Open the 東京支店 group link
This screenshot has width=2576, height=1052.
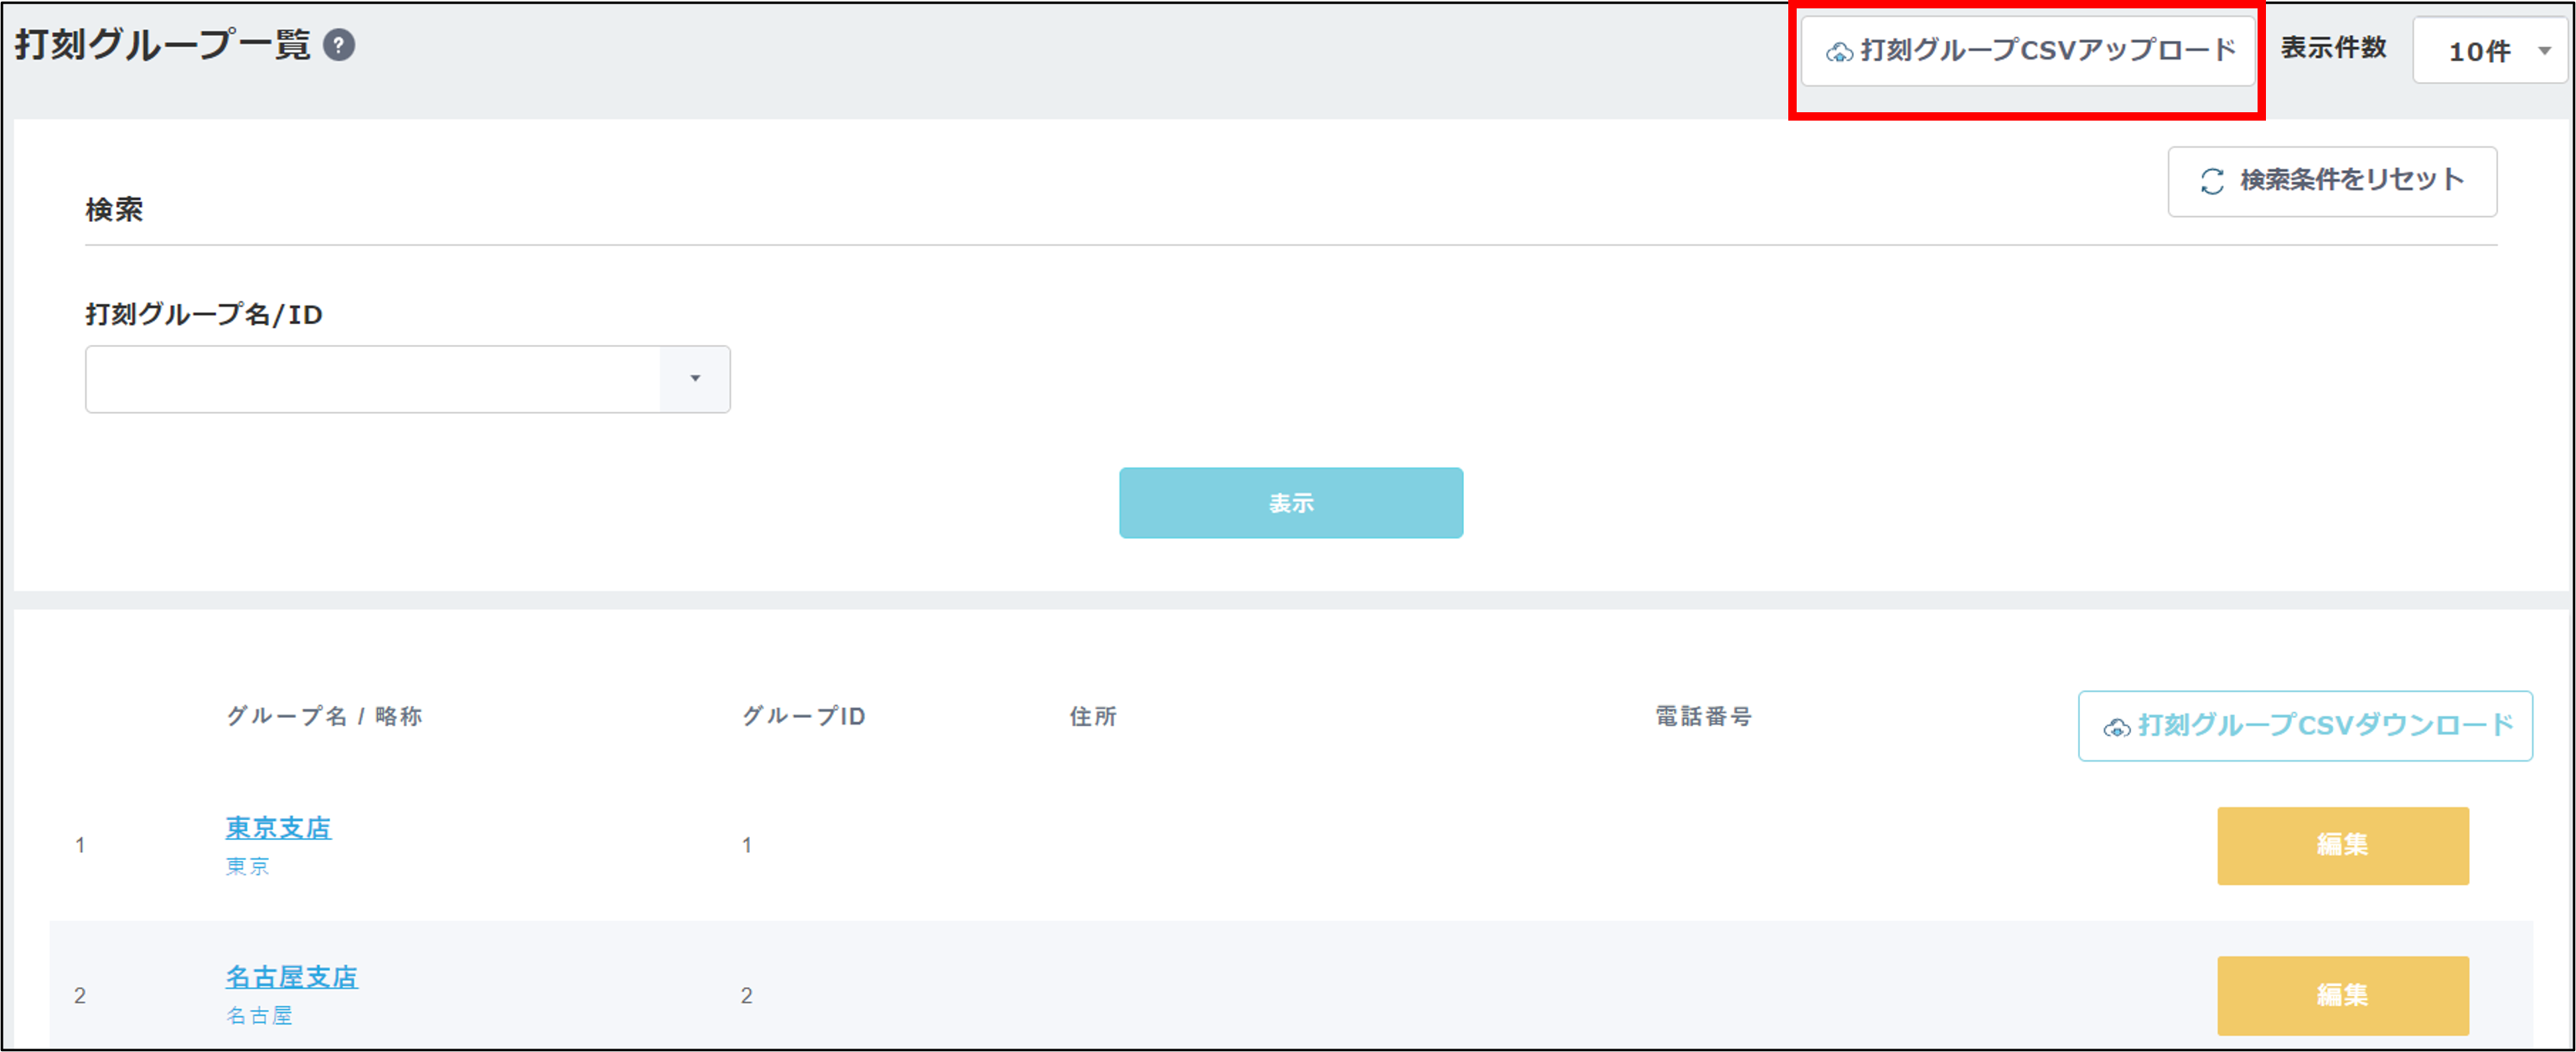click(278, 828)
